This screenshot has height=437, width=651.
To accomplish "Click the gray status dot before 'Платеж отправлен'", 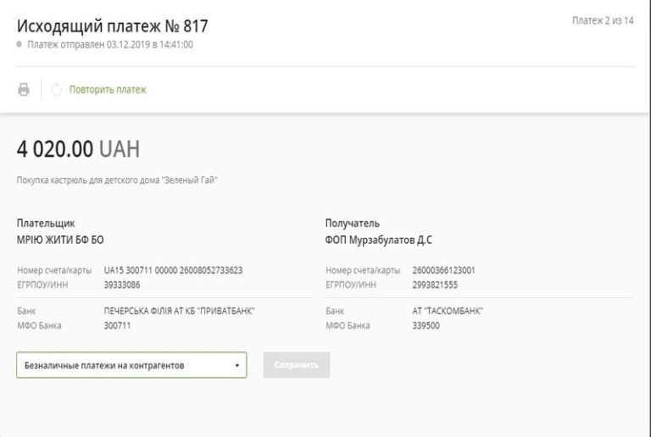I will (19, 44).
